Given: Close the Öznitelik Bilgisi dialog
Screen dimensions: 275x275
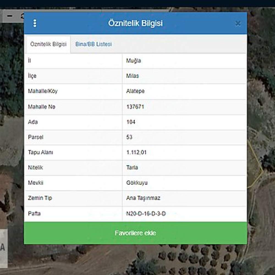Looking at the screenshot, I should 238,23.
